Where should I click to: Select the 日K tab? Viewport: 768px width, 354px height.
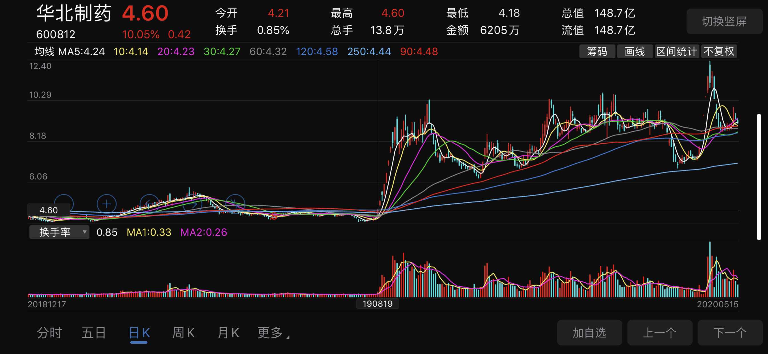pos(139,333)
